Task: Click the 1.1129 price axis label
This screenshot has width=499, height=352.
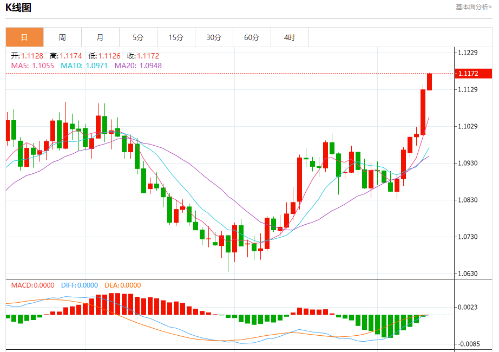Action: [468, 89]
